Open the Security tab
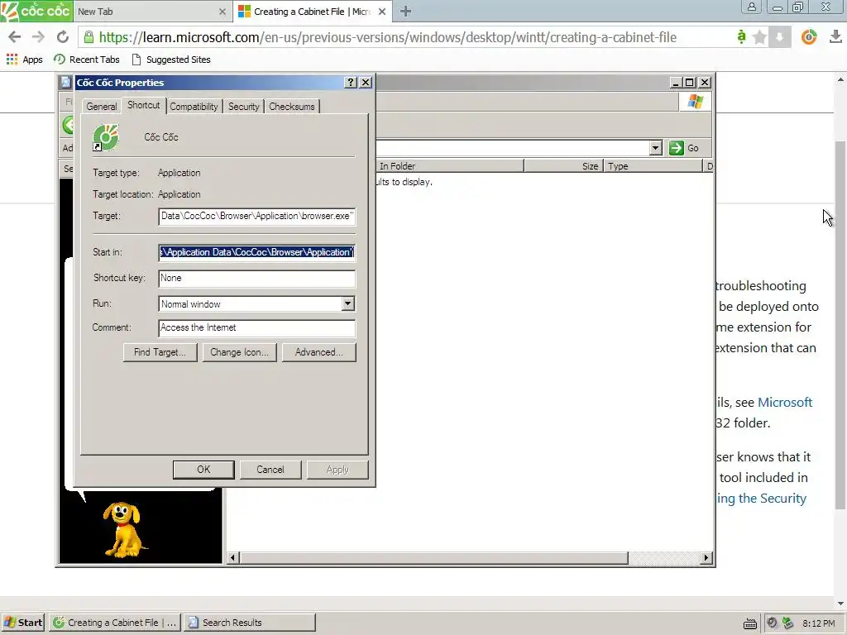847x635 pixels. tap(244, 107)
